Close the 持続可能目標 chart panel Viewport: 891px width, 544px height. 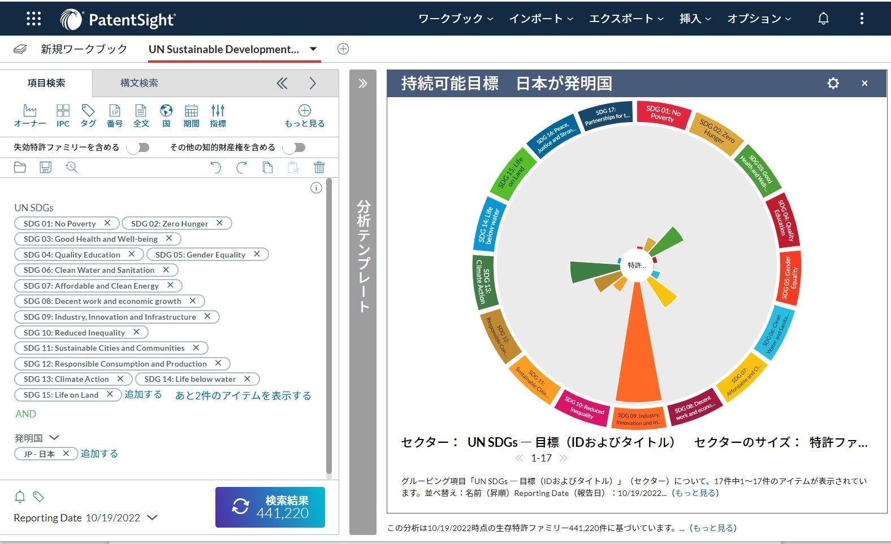pyautogui.click(x=864, y=84)
